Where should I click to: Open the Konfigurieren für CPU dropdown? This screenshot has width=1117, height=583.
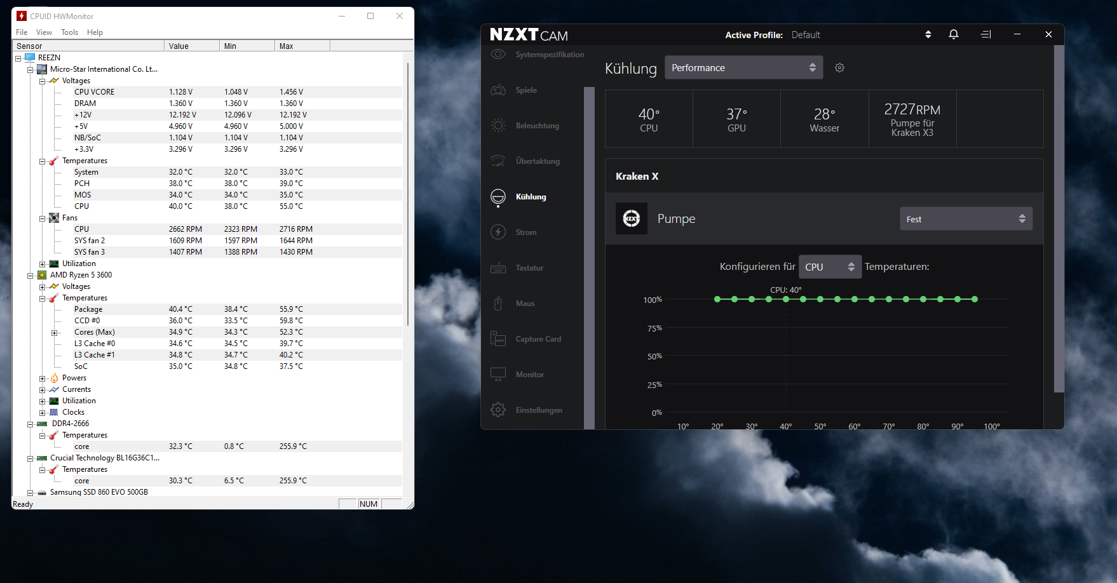(x=830, y=267)
